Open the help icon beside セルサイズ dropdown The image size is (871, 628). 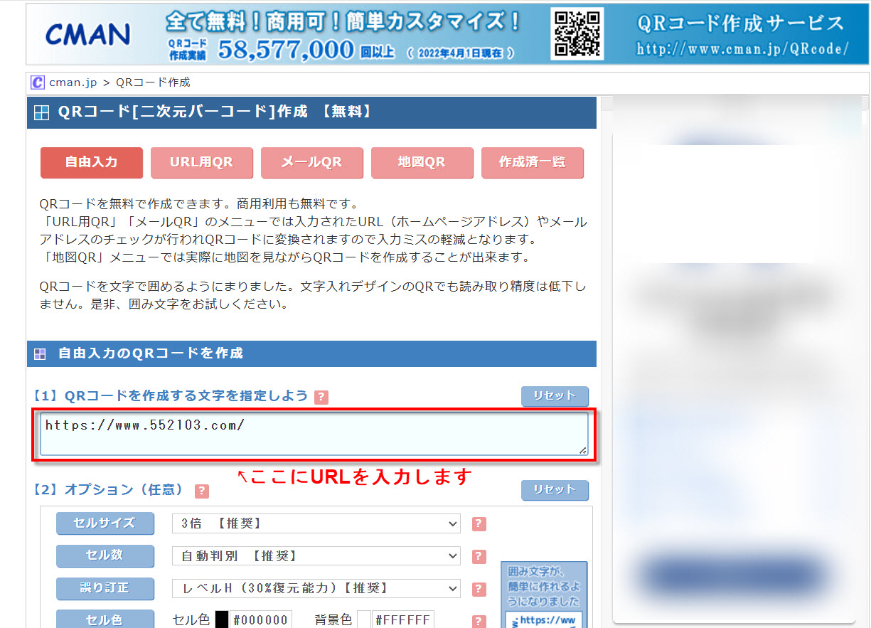tap(478, 523)
